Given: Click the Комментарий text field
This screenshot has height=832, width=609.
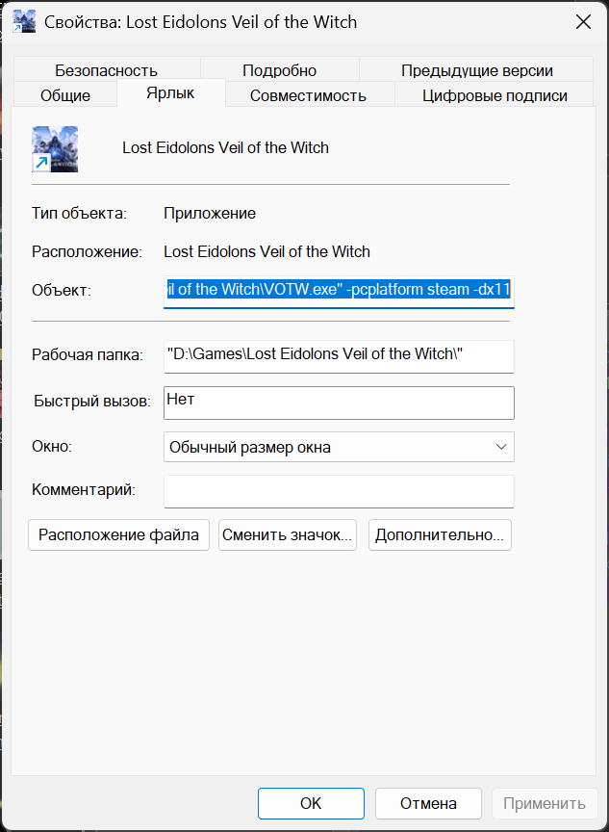Looking at the screenshot, I should [x=339, y=491].
